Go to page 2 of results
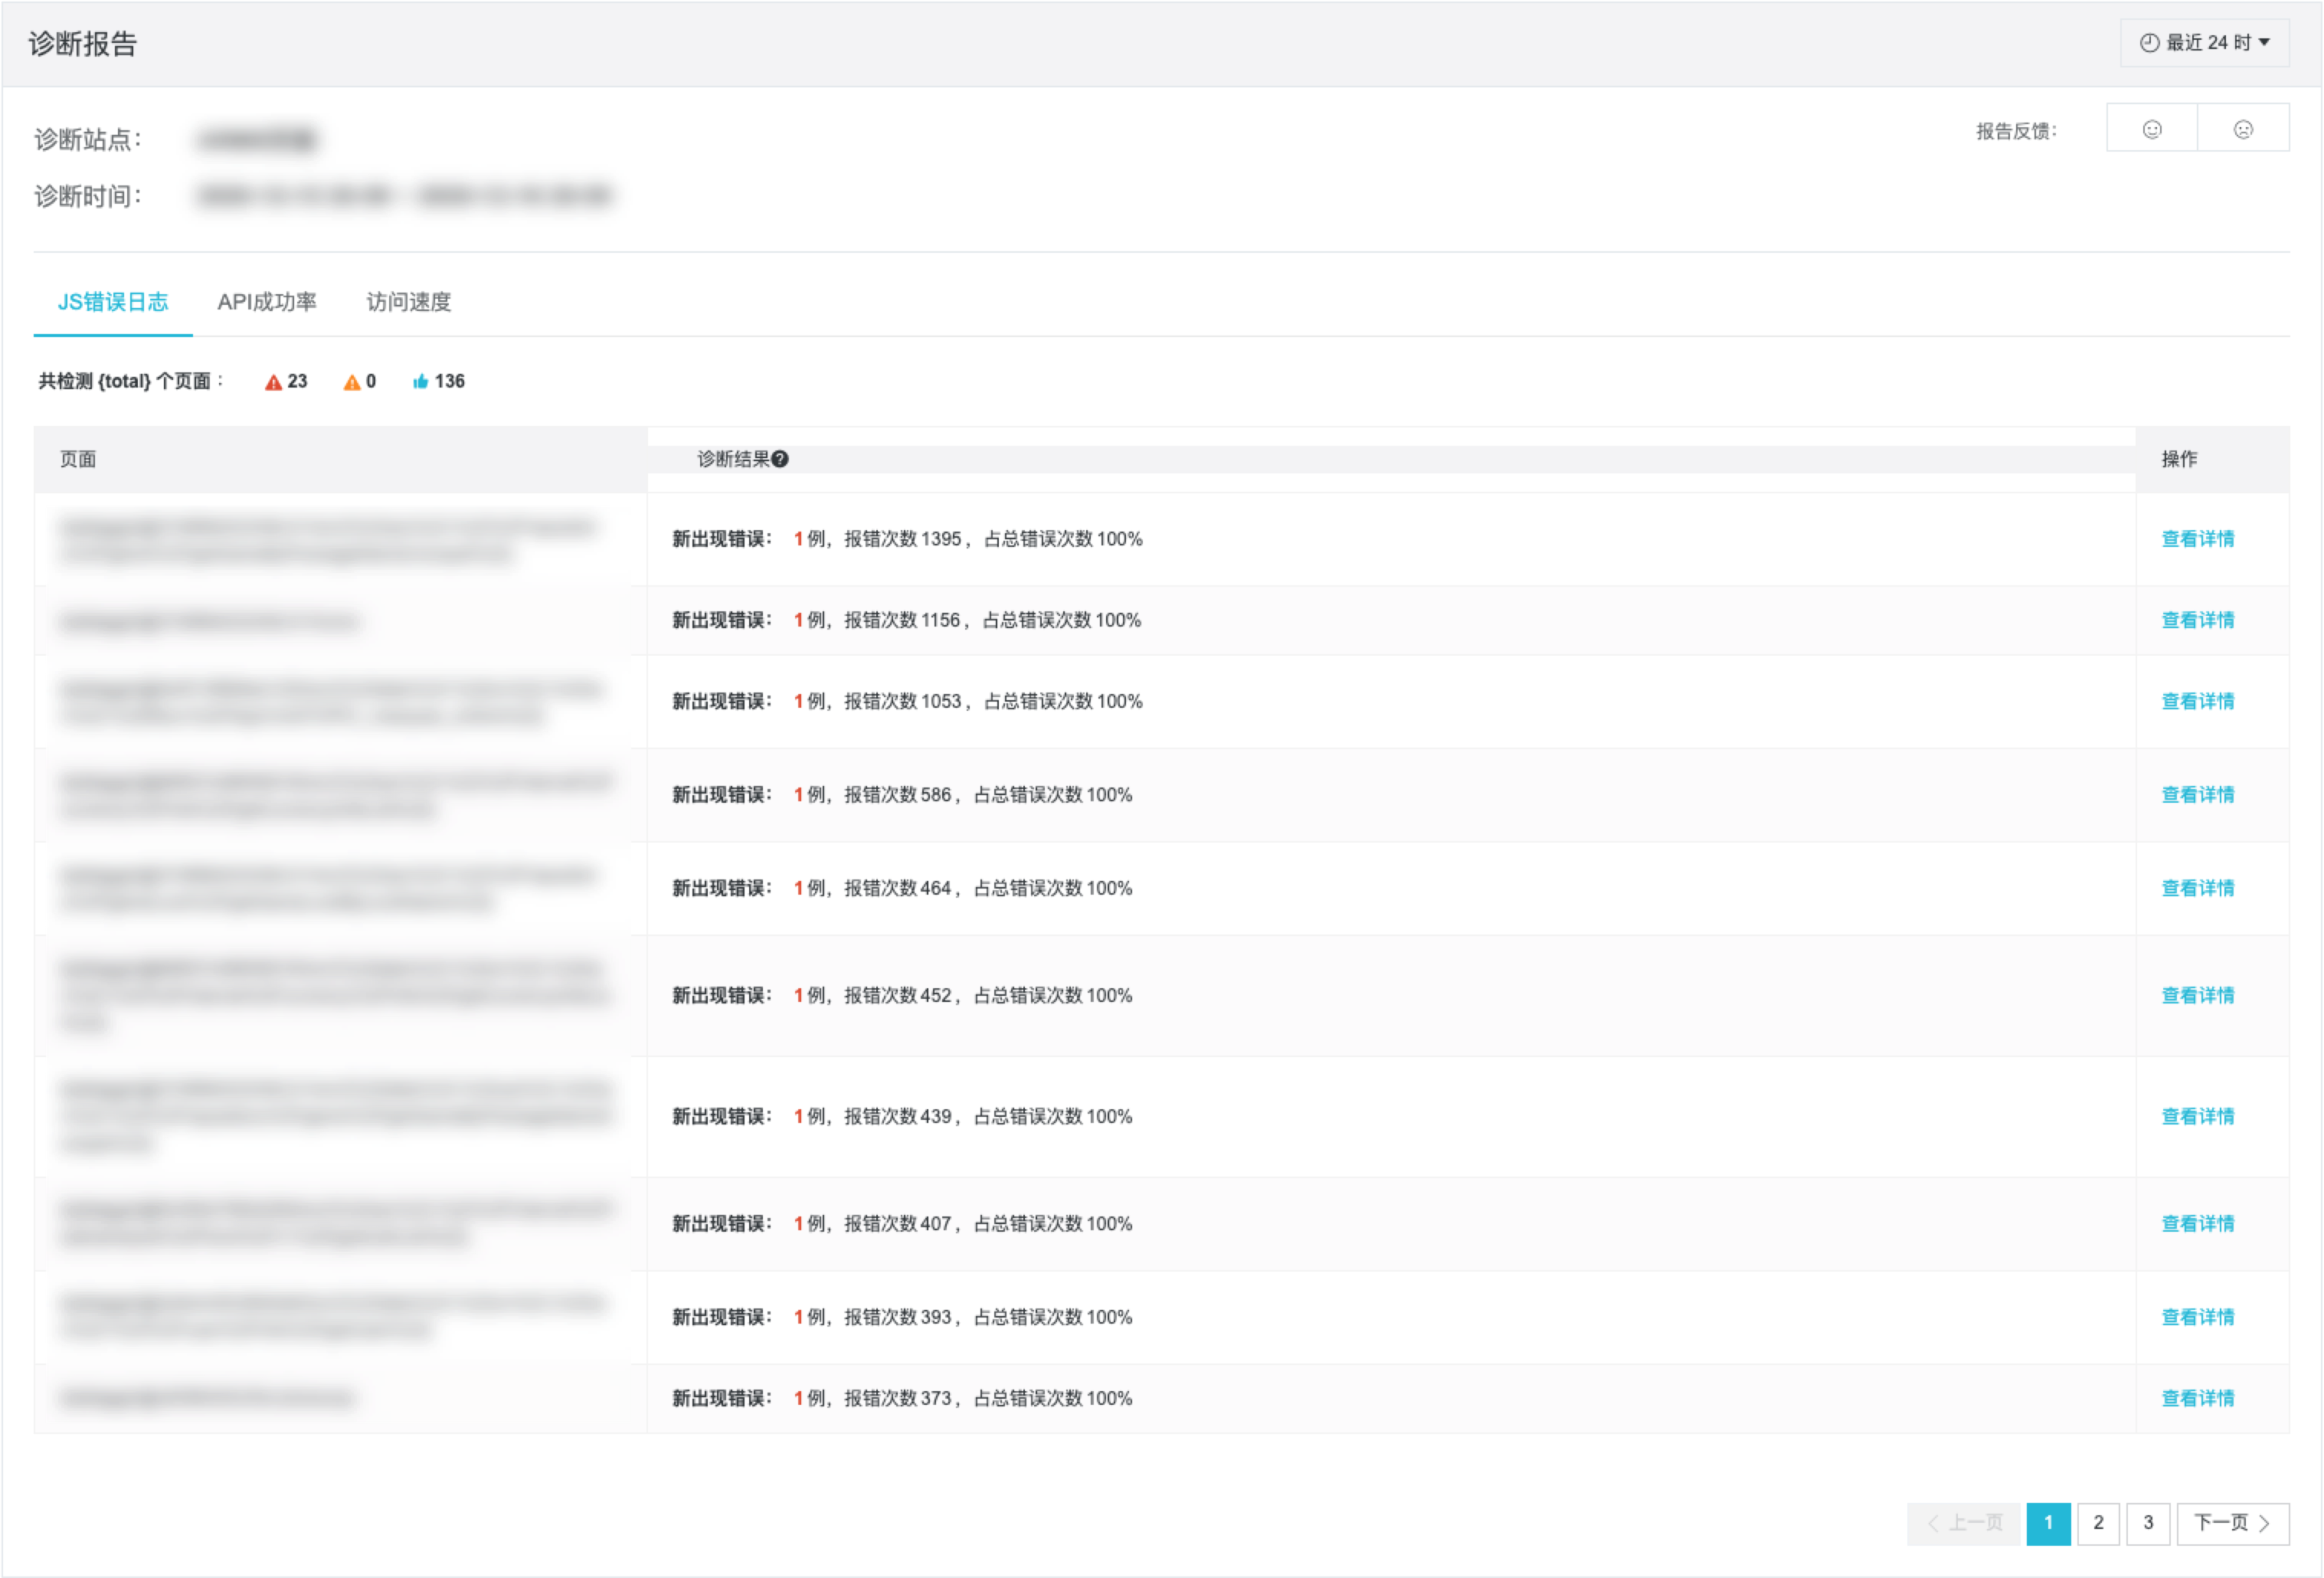Image resolution: width=2324 pixels, height=1578 pixels. tap(2098, 1523)
